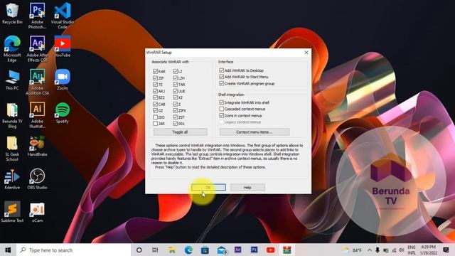455x256 pixels.
Task: Open the Adobe Illustrator desktop shortcut
Action: tap(37, 115)
